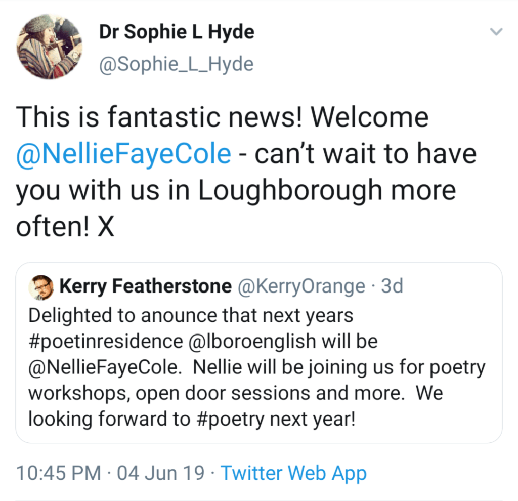Click the @Sophie_L_Hyde handle
518x501 pixels.
176,64
